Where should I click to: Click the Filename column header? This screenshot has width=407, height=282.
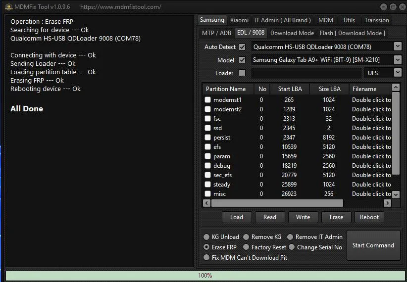coord(370,89)
